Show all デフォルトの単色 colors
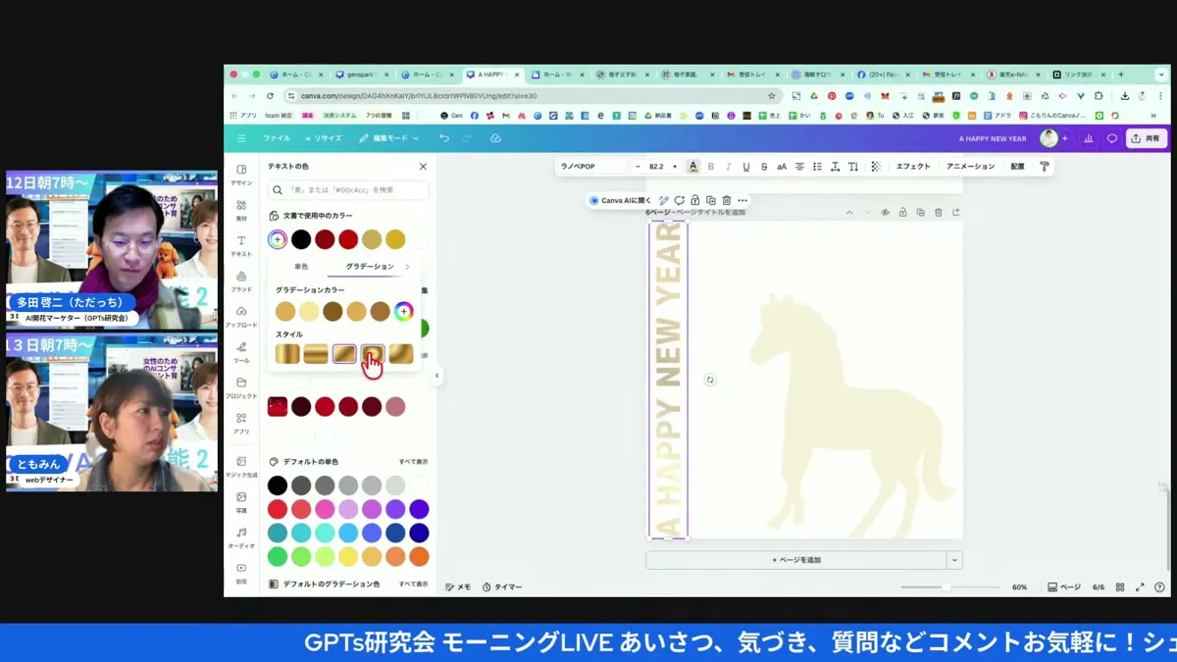This screenshot has height=662, width=1177. (x=413, y=462)
